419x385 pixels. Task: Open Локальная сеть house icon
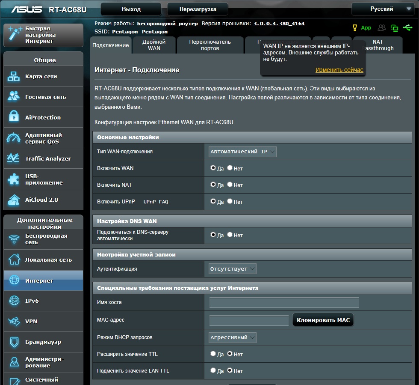pos(14,259)
